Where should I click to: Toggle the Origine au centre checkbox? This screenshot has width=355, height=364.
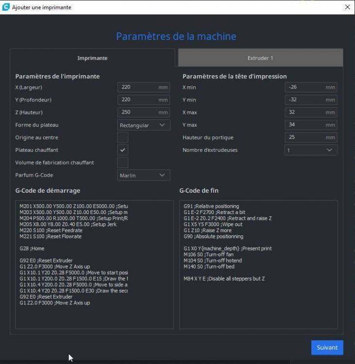click(123, 137)
